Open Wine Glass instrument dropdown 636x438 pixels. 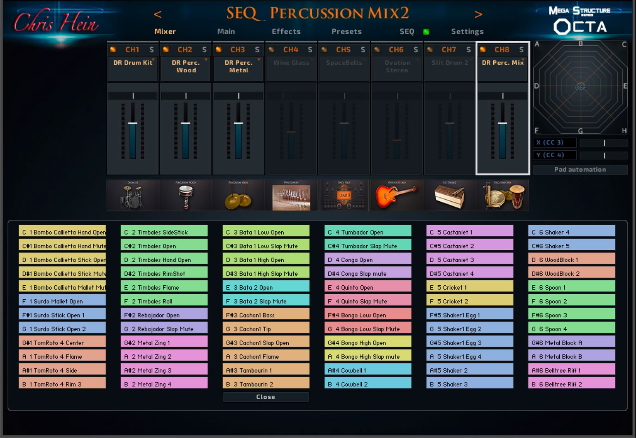point(291,69)
